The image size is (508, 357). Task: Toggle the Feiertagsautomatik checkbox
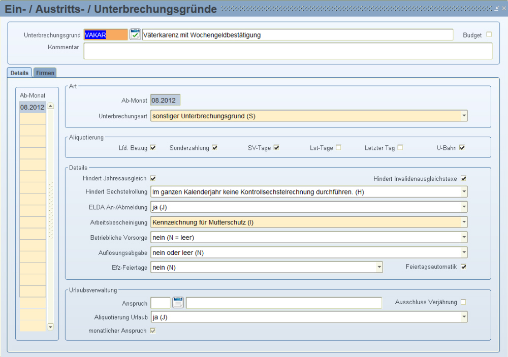point(464,267)
